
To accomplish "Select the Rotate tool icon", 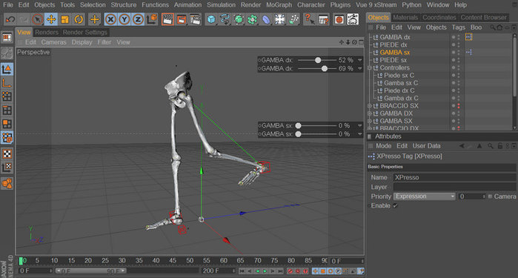I will [x=79, y=19].
